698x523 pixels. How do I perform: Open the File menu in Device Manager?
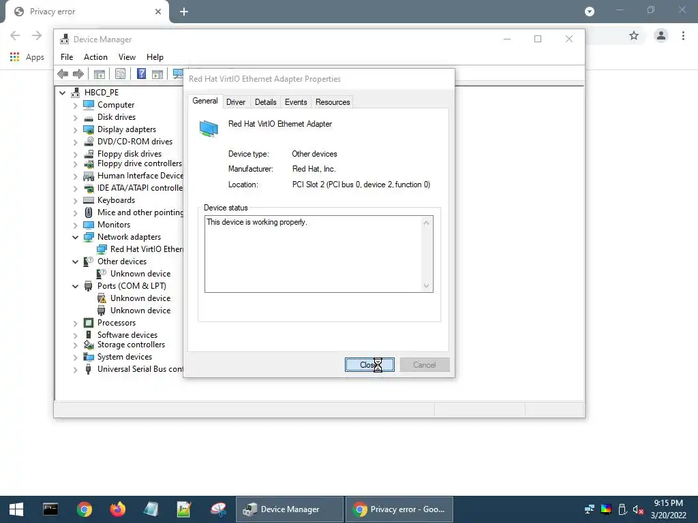click(67, 57)
